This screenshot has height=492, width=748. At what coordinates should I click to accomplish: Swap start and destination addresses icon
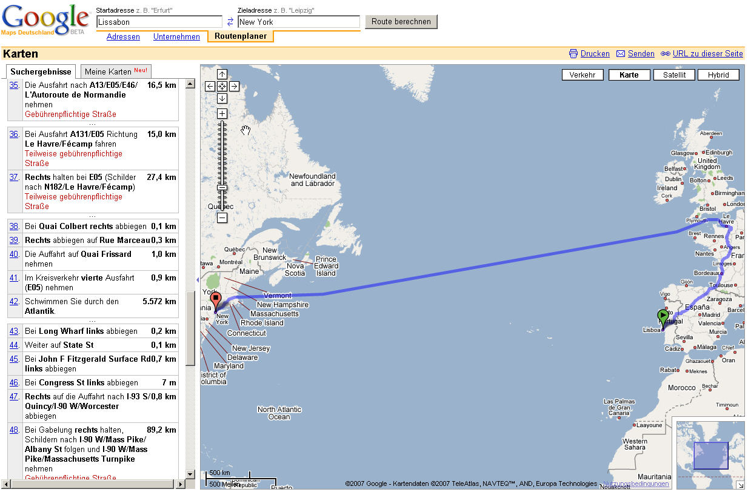coord(230,22)
